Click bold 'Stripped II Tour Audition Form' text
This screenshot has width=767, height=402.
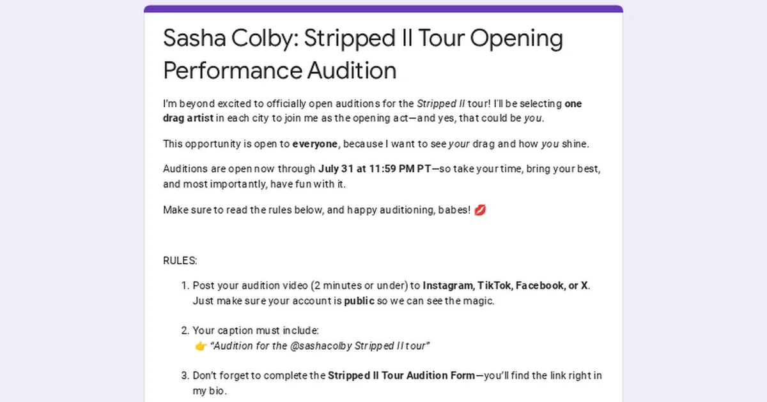pyautogui.click(x=401, y=376)
